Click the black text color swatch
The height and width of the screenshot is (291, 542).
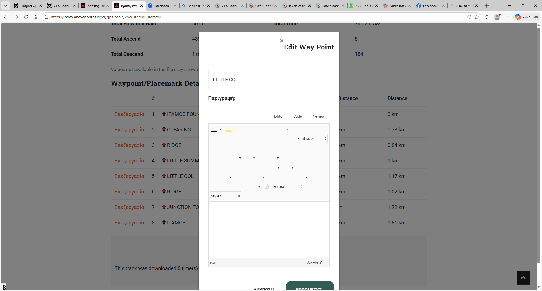(214, 130)
